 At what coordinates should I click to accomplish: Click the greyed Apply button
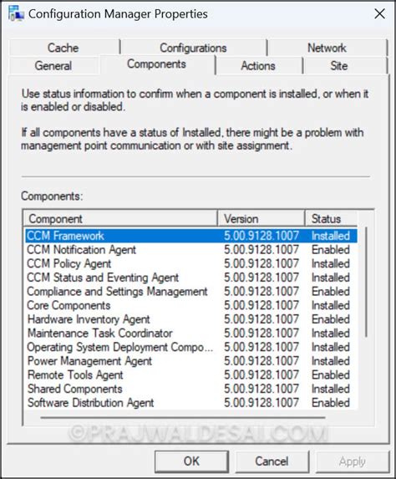pyautogui.click(x=353, y=461)
